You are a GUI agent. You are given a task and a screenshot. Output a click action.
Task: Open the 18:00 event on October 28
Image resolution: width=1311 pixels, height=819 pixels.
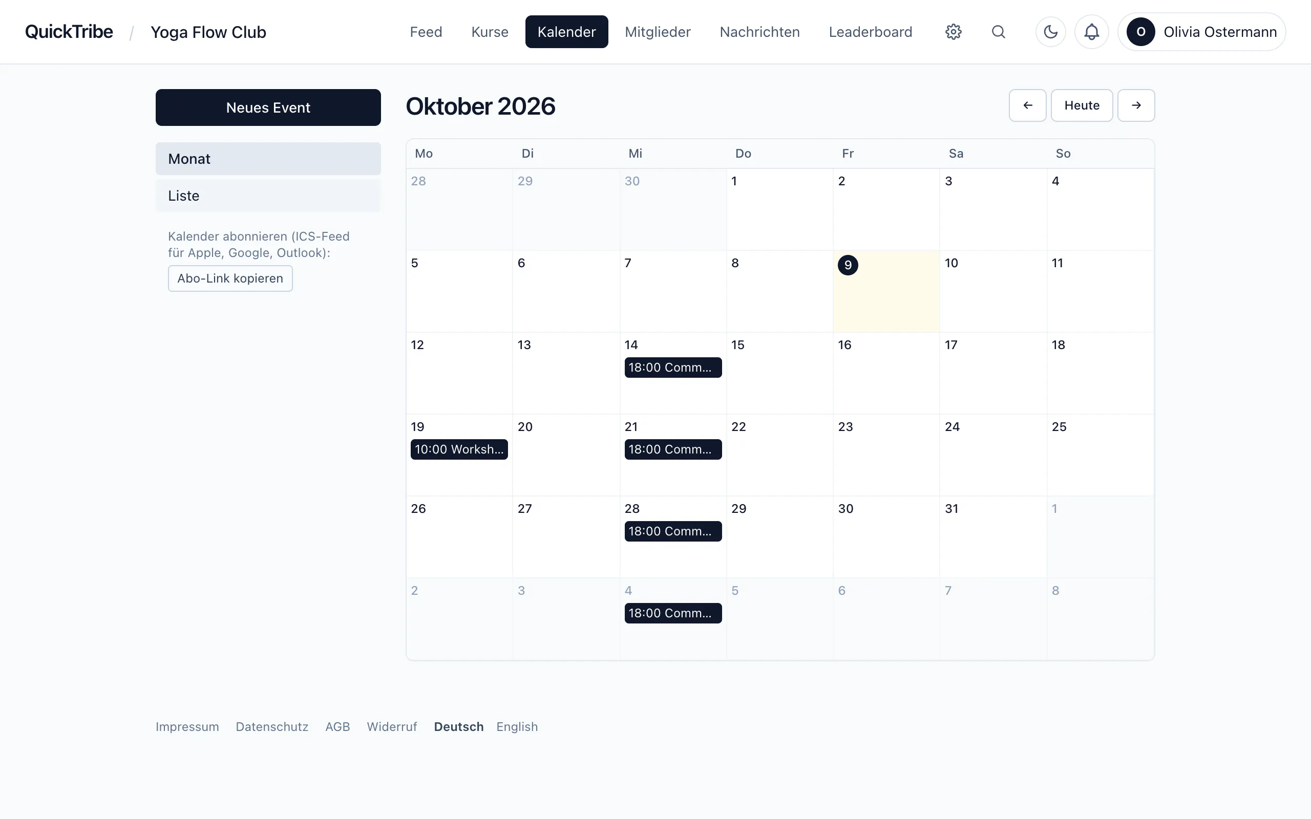(x=673, y=531)
